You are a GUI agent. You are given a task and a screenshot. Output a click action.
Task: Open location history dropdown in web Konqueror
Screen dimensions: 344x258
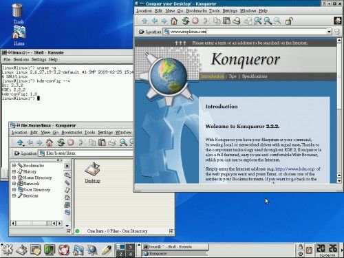329,32
